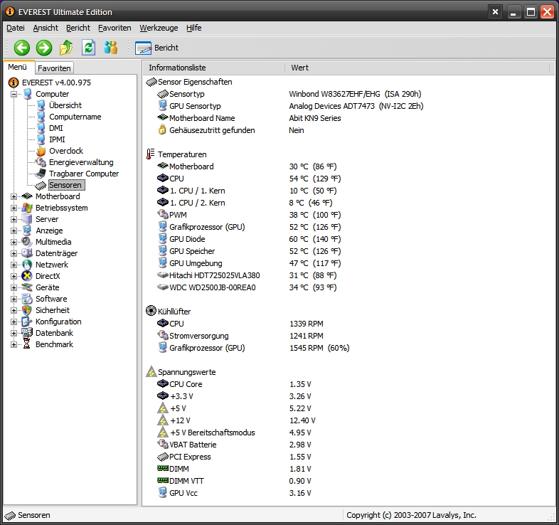Select the DMI tree item
The height and width of the screenshot is (525, 559).
tap(56, 128)
